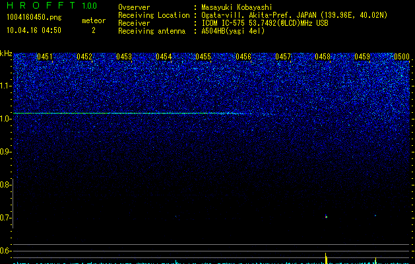Click the 0455 time marker
The image size is (415, 264).
203,57
